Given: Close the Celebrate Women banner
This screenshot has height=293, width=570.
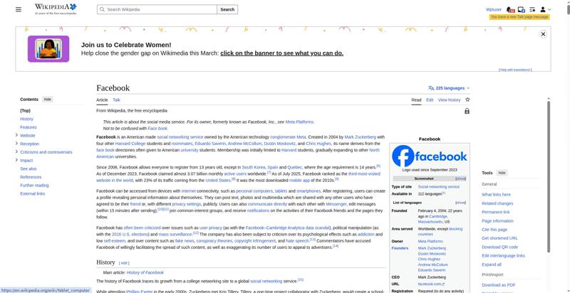Looking at the screenshot, I should pyautogui.click(x=543, y=34).
